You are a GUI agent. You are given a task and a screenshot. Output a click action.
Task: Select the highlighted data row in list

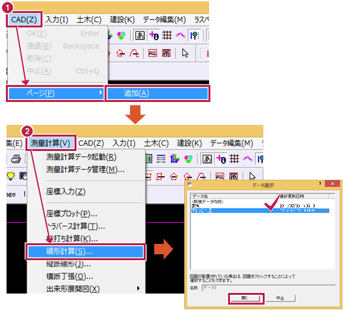click(260, 211)
